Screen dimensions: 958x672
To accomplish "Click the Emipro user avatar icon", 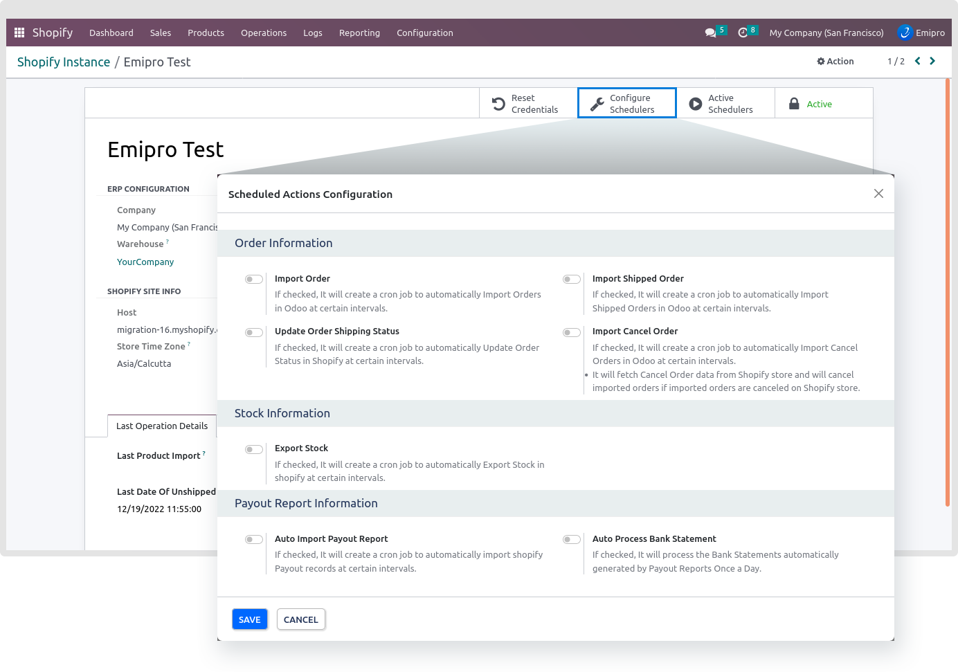I will click(x=905, y=33).
